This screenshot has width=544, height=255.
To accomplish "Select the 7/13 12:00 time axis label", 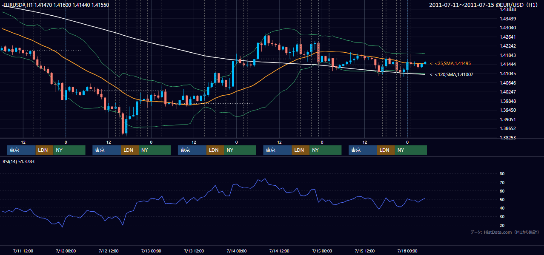I will (x=194, y=251).
